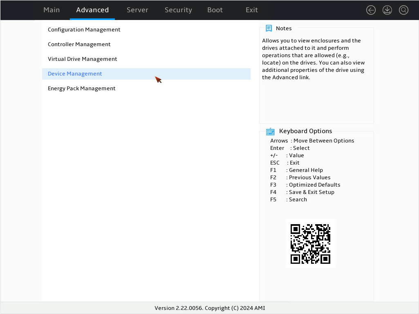Select the Advanced tab
Image resolution: width=419 pixels, height=314 pixels.
coord(92,10)
